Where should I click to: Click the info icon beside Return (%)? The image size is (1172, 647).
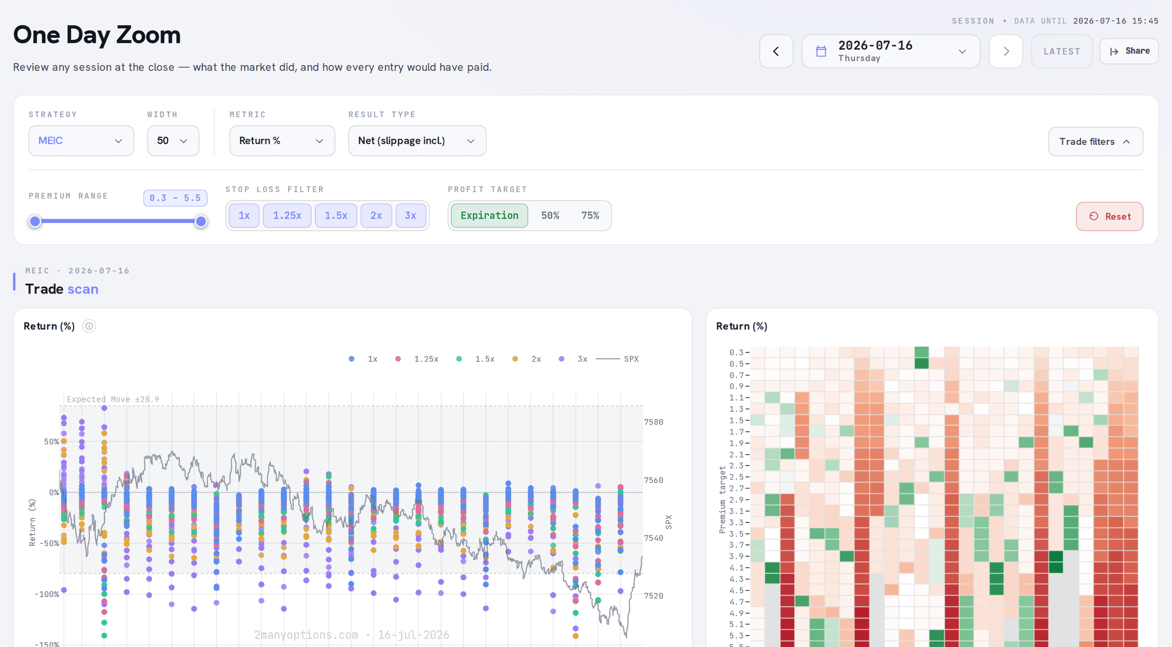point(89,326)
